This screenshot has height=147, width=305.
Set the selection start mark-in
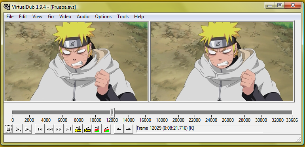click(119, 129)
